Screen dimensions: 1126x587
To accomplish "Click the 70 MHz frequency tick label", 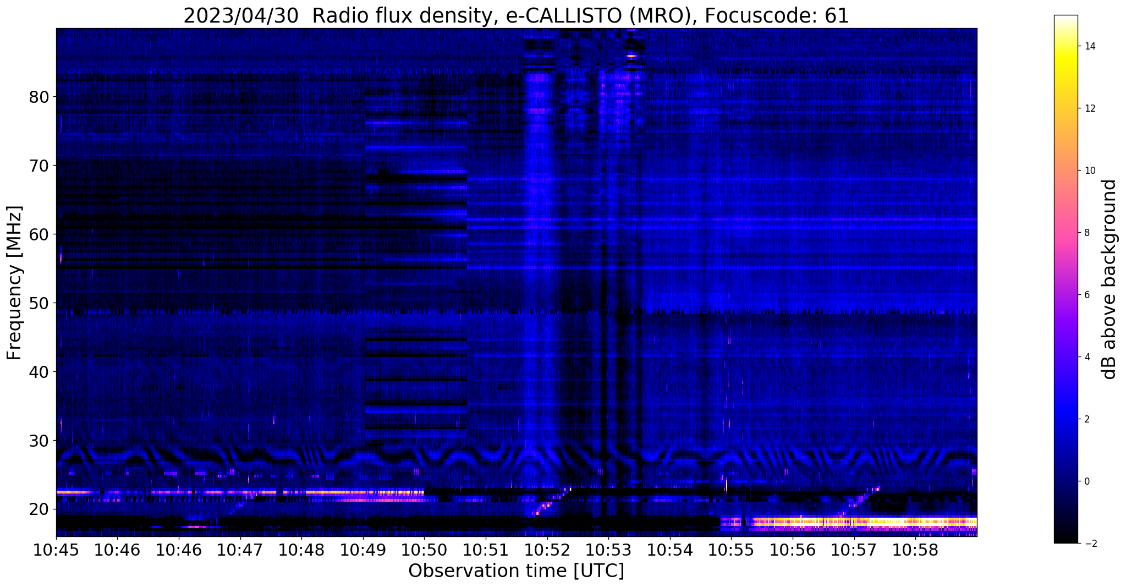I will point(39,166).
